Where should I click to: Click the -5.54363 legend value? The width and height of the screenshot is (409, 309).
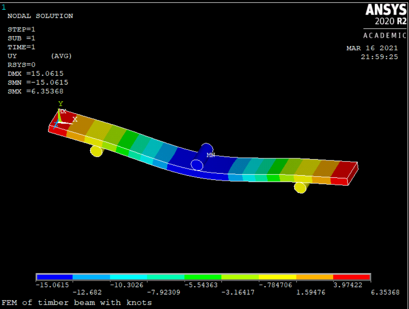[x=201, y=285]
